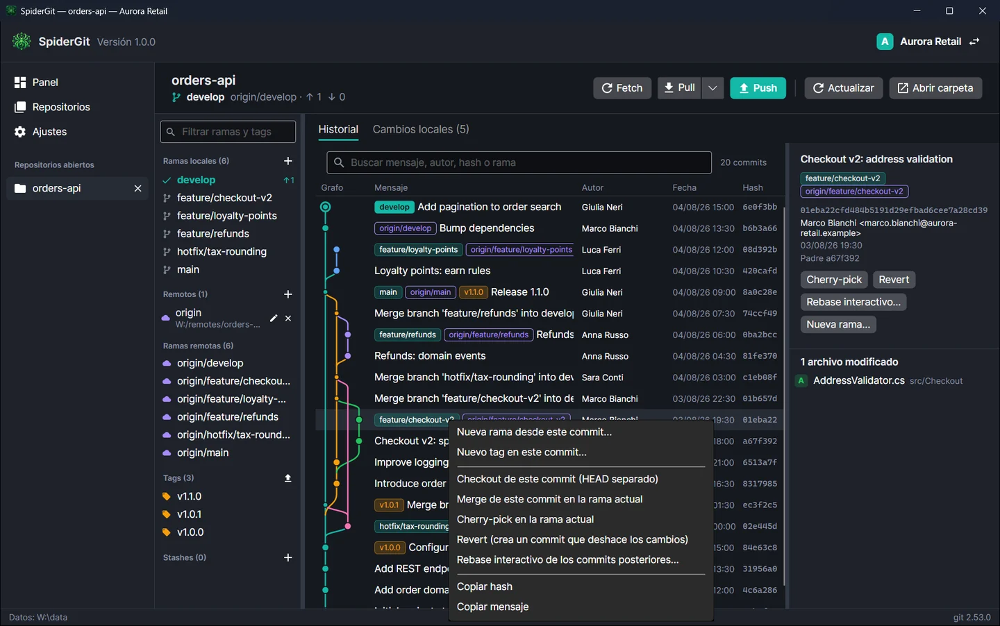Image resolution: width=1000 pixels, height=626 pixels.
Task: Click the Fetch button
Action: click(x=622, y=88)
